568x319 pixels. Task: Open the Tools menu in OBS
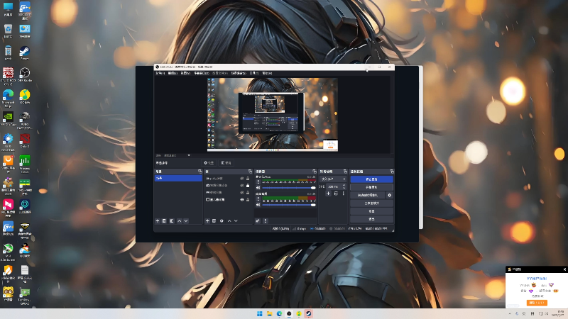pos(254,73)
